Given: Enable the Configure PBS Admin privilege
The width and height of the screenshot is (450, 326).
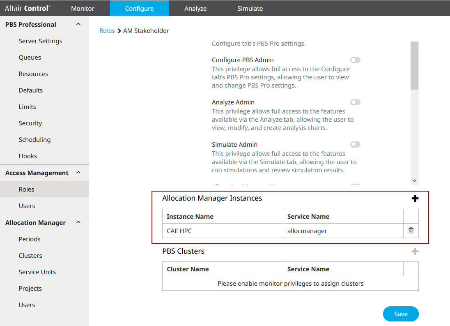Looking at the screenshot, I should click(355, 60).
